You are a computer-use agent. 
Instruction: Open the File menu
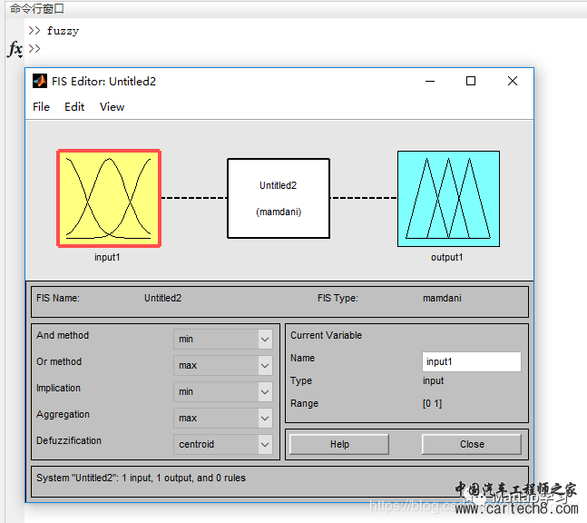(x=41, y=107)
